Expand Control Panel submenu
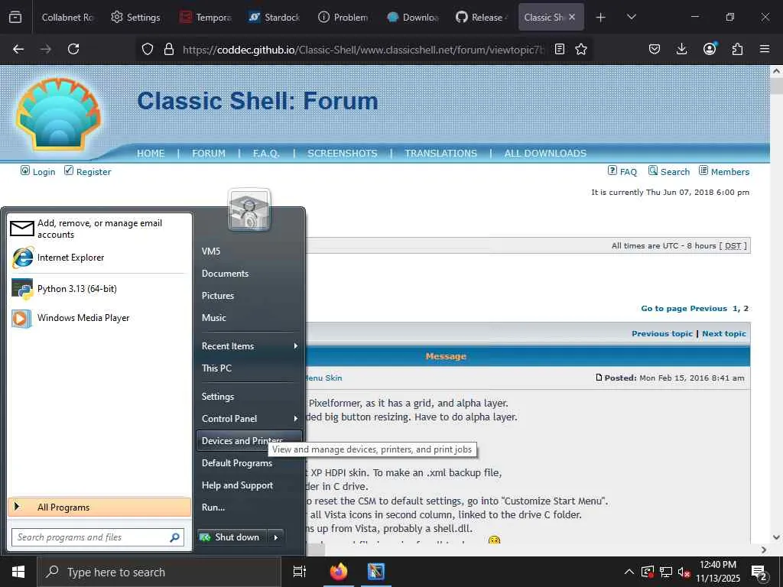Screen dimensions: 783x587 pos(249,418)
